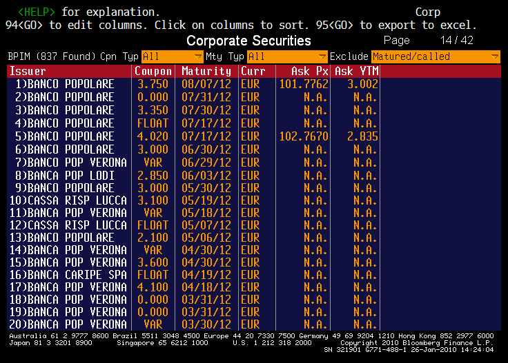Screen dimensions: 508x363
Task: Sort by Issuer column header
Action: 69,71
